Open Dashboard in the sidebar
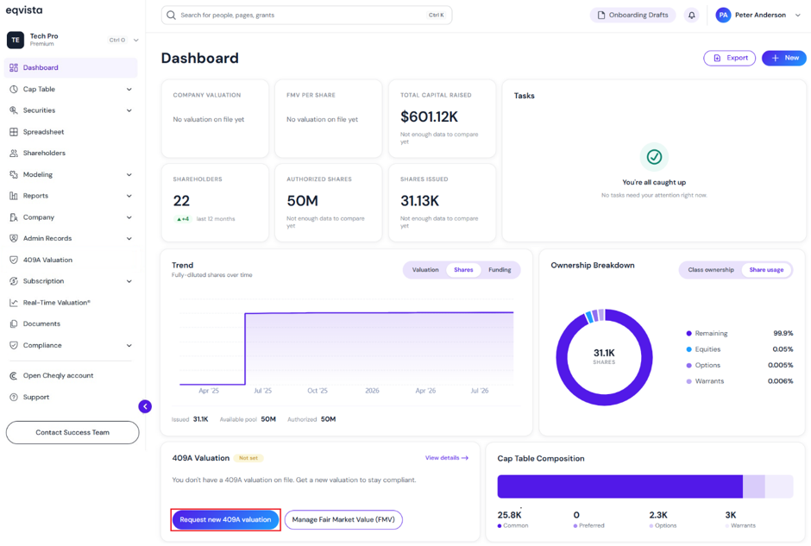 [71, 68]
